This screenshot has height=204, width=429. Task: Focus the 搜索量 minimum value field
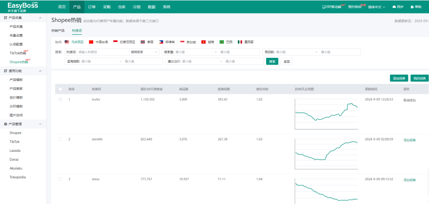coord(195,52)
